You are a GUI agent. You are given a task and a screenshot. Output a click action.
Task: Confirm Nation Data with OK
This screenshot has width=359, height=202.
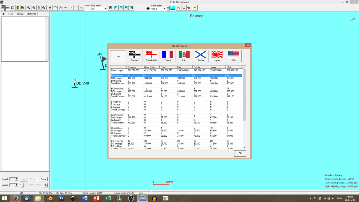(240, 153)
